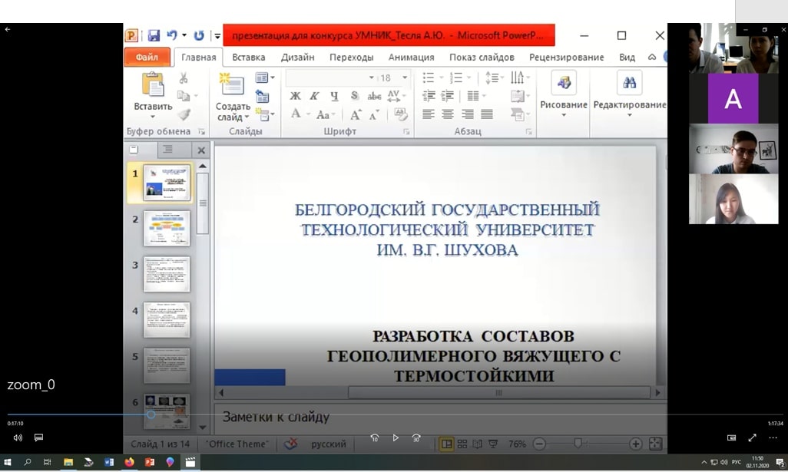Click the Decrease Indent icon

click(429, 95)
